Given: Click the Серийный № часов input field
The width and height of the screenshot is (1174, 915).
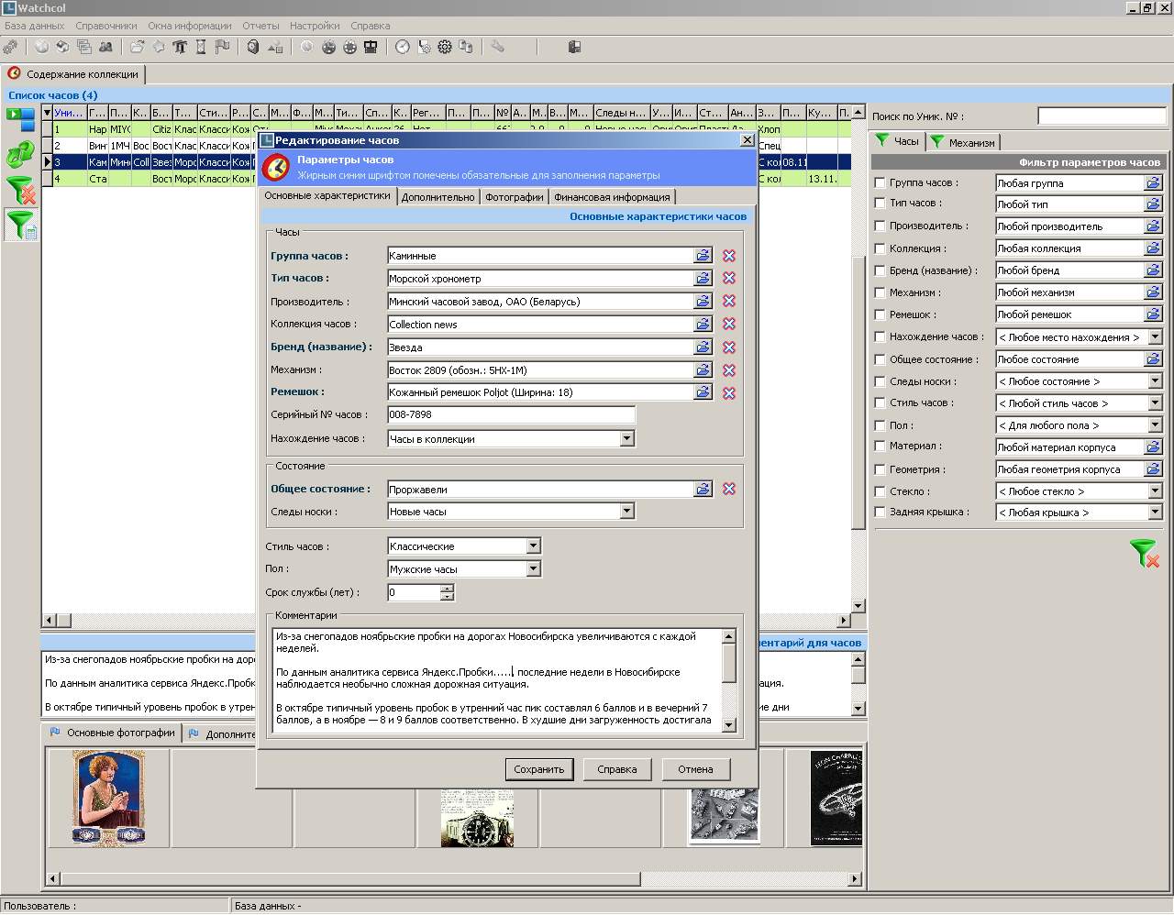Looking at the screenshot, I should point(511,414).
